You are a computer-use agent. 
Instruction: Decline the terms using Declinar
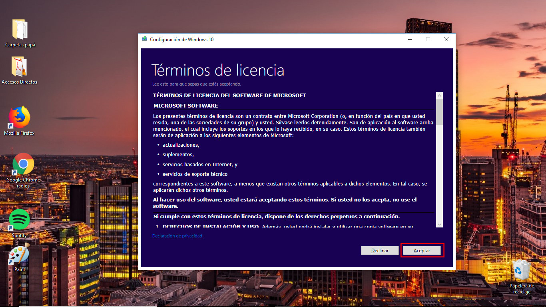[379, 250]
